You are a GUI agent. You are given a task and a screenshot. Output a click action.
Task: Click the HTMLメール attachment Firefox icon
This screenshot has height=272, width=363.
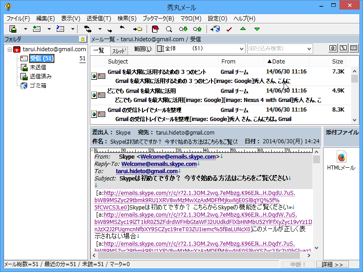click(x=341, y=157)
